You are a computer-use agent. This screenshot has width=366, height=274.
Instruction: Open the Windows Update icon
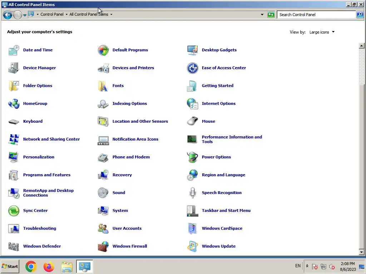click(193, 246)
